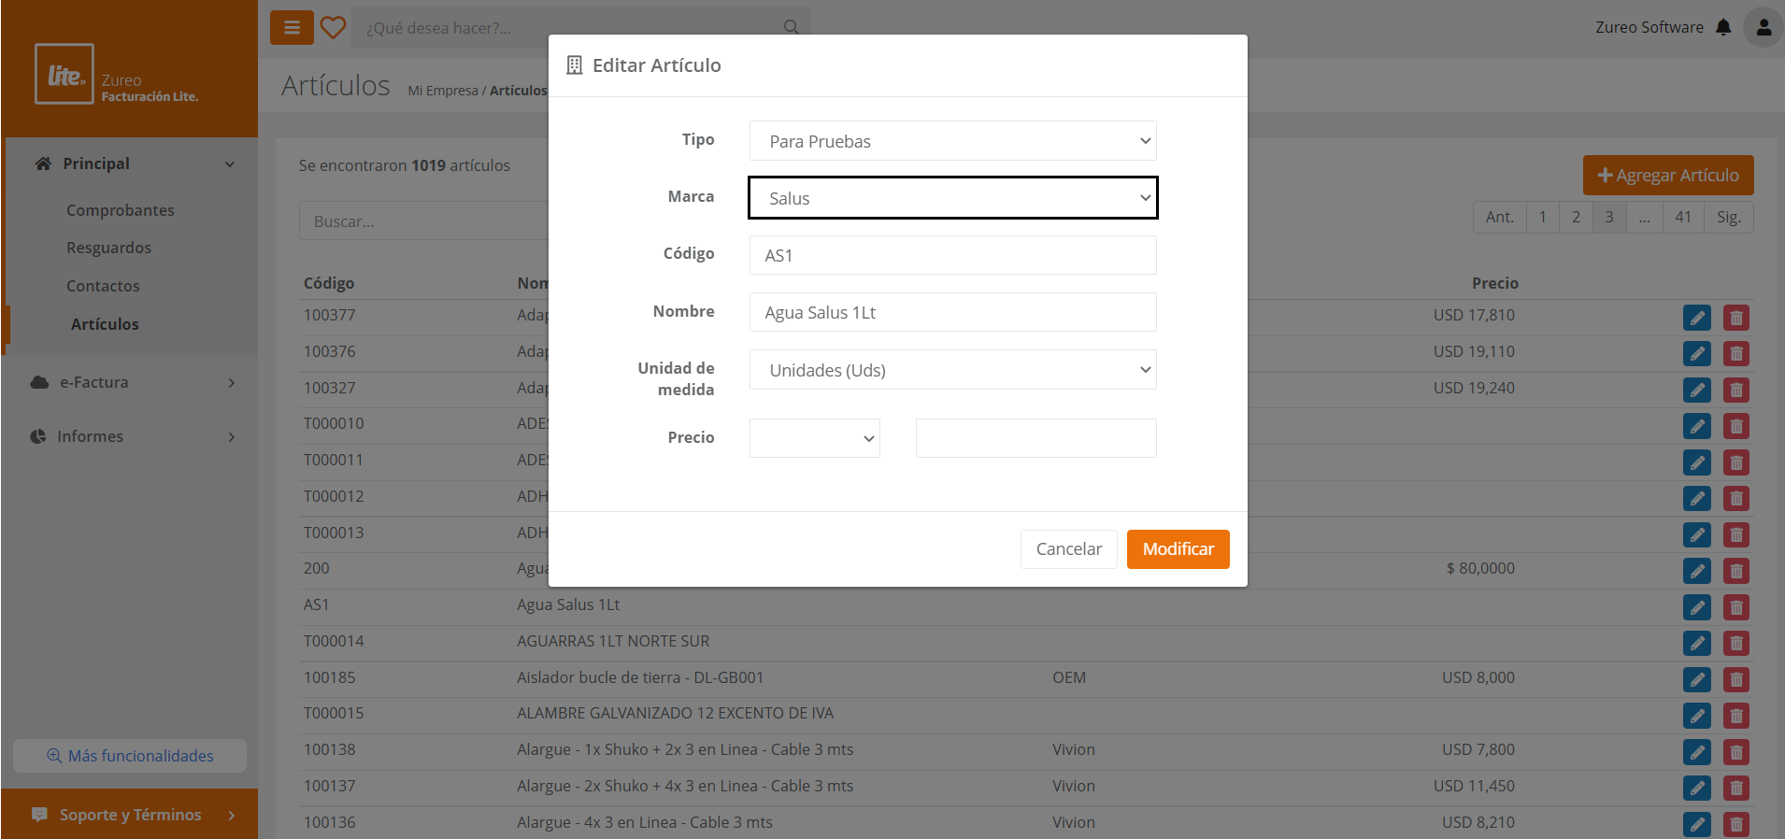Click the Nombre text field

952,312
